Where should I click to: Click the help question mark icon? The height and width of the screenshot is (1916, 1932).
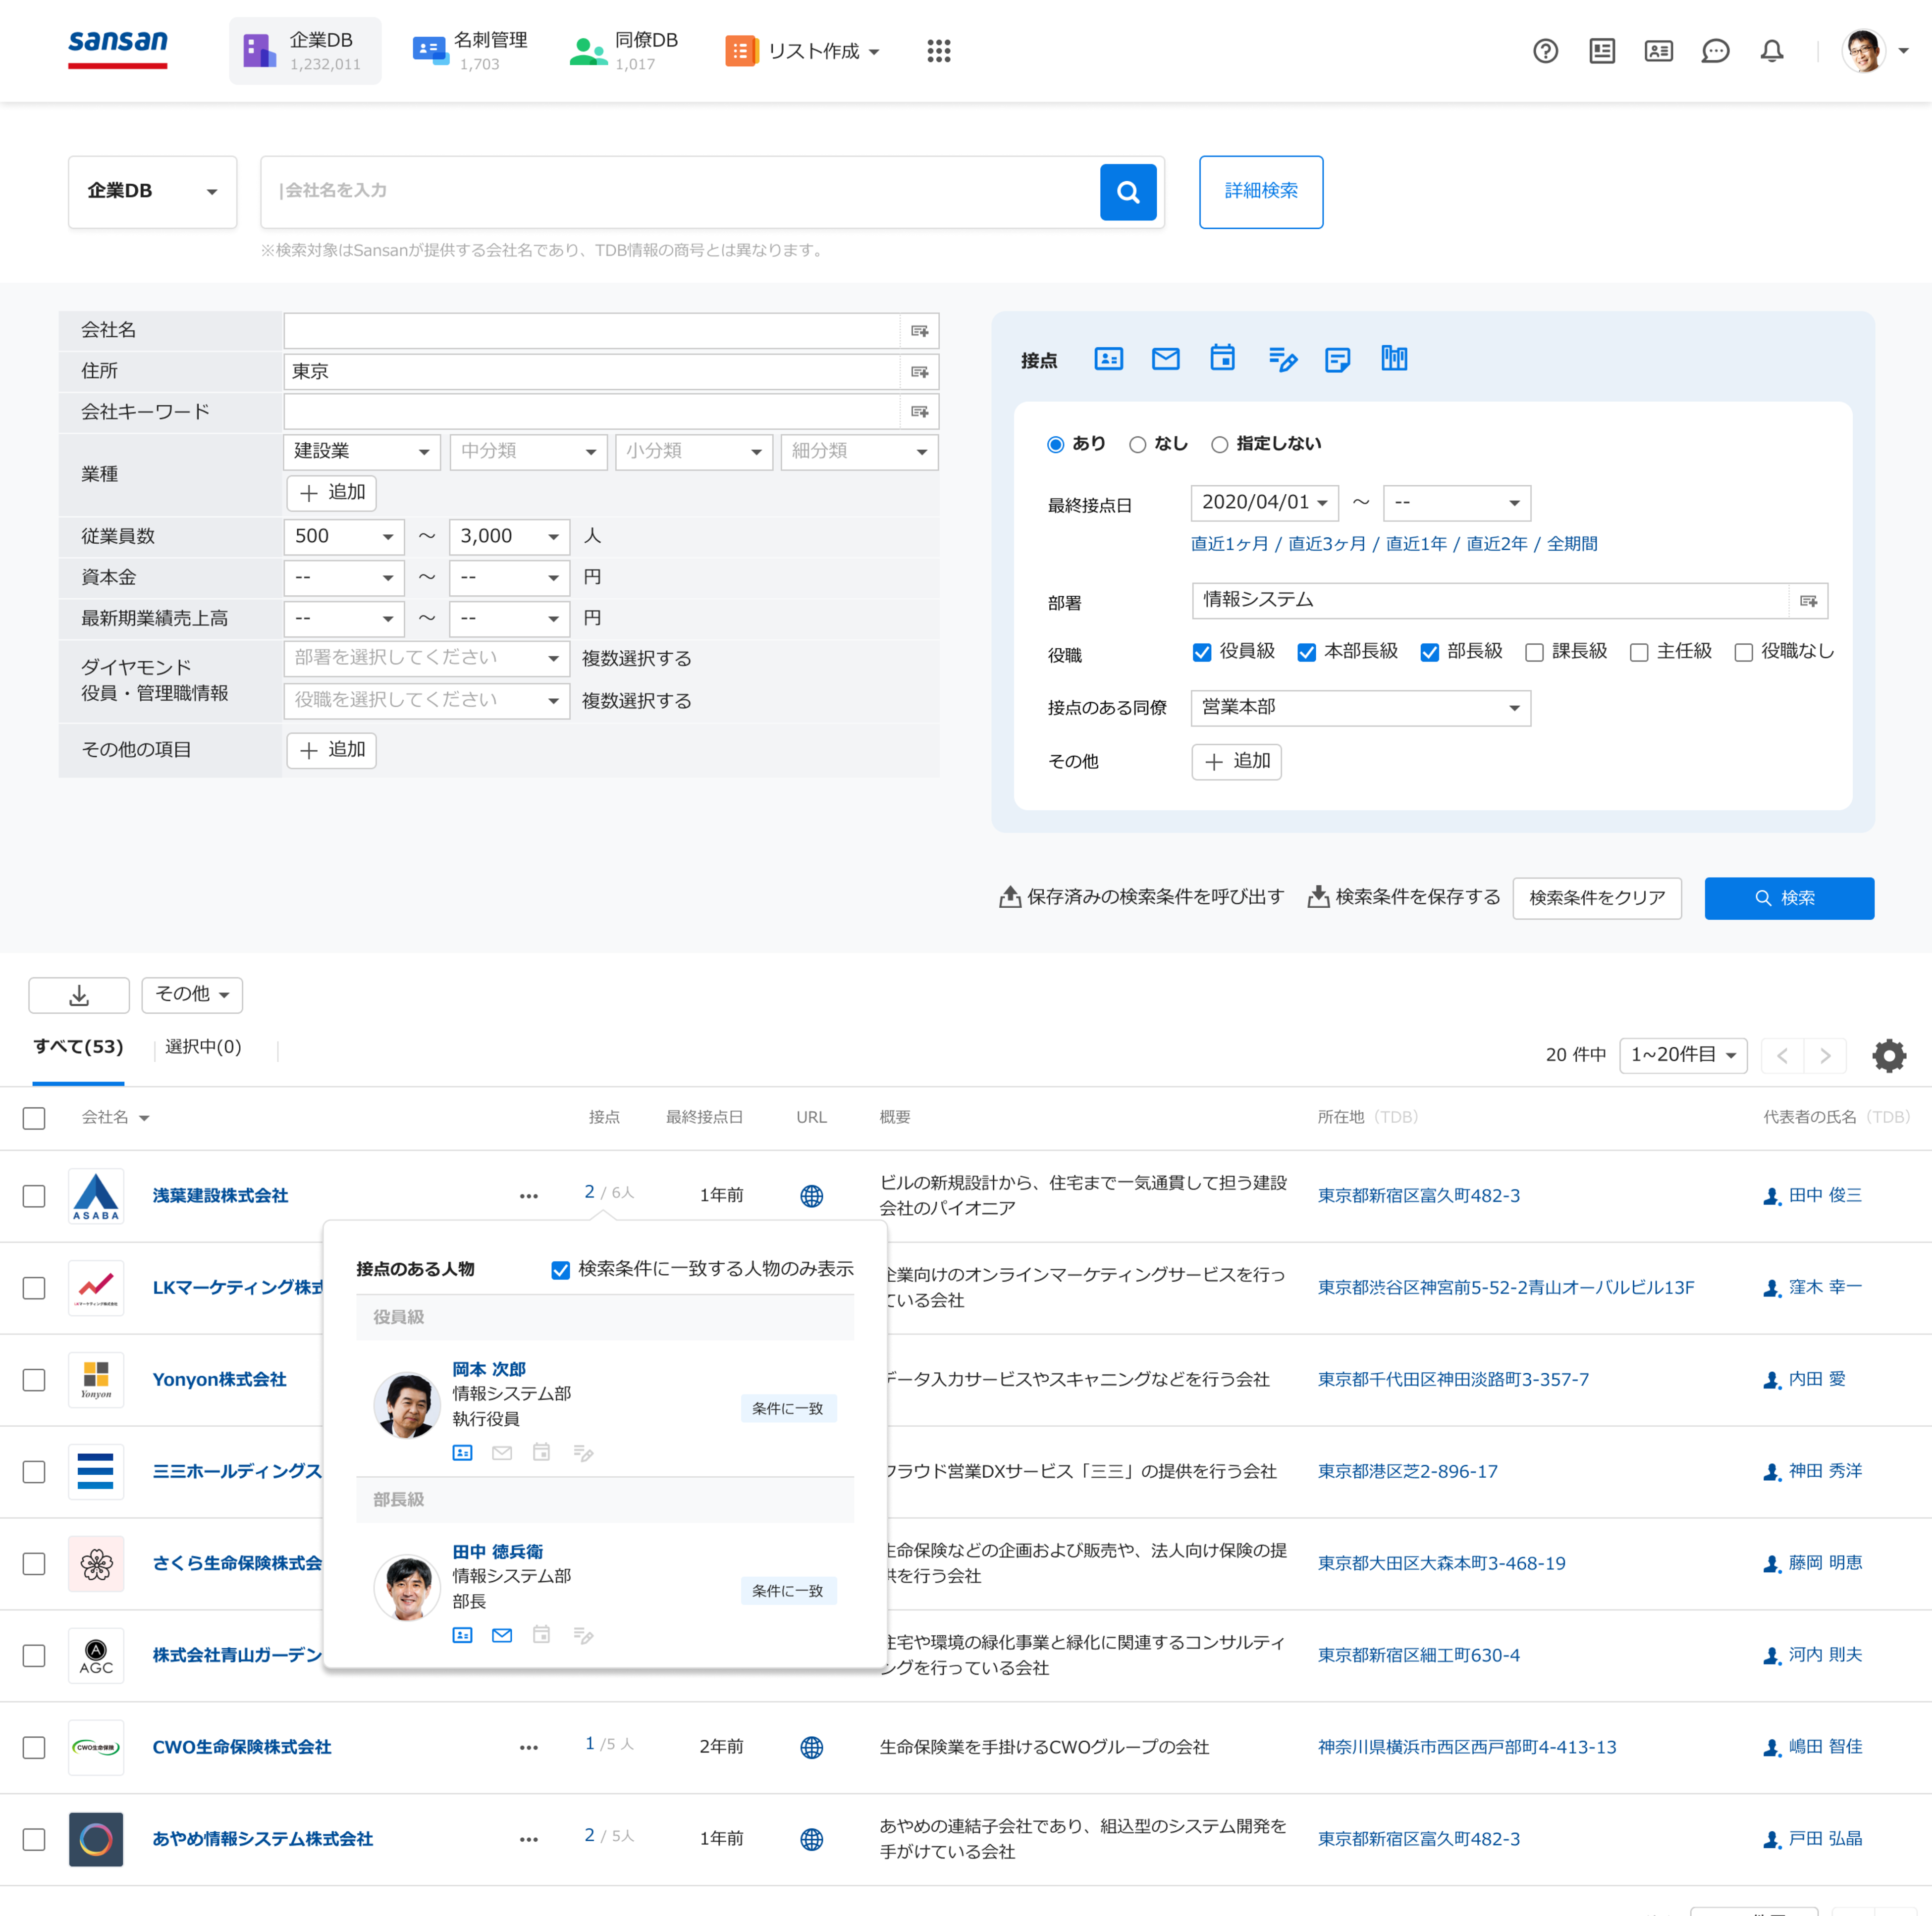[x=1545, y=51]
